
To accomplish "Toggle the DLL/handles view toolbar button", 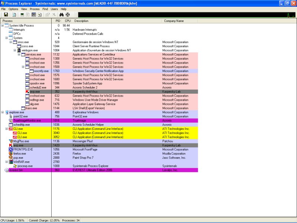I will click(40, 14).
